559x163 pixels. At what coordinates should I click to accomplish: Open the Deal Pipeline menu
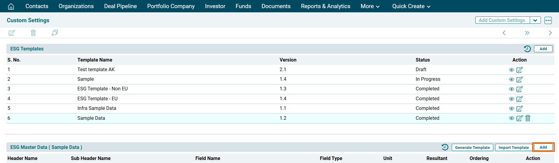click(120, 6)
